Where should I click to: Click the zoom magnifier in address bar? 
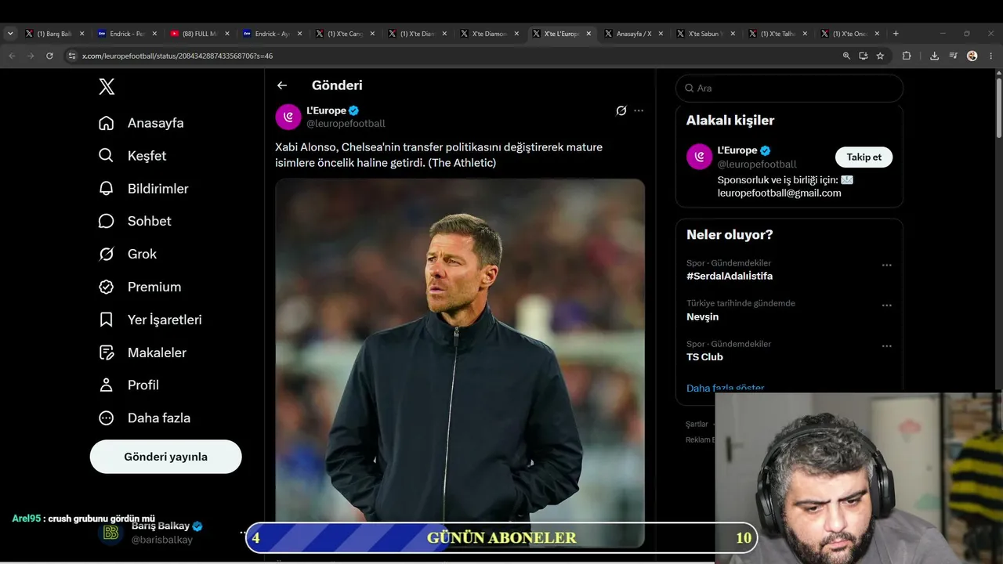point(846,56)
